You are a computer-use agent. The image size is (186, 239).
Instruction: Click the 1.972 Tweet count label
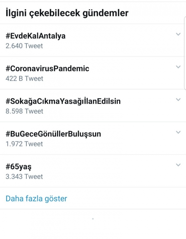[x=24, y=144]
